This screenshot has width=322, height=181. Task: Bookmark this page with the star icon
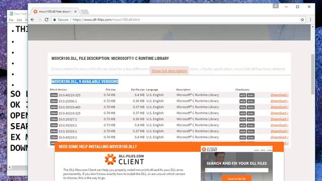(302, 20)
